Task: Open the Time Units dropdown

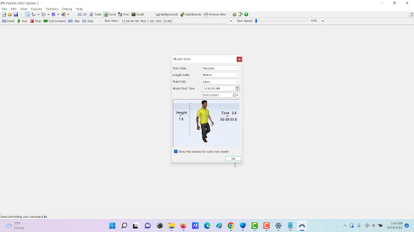Action: click(221, 68)
